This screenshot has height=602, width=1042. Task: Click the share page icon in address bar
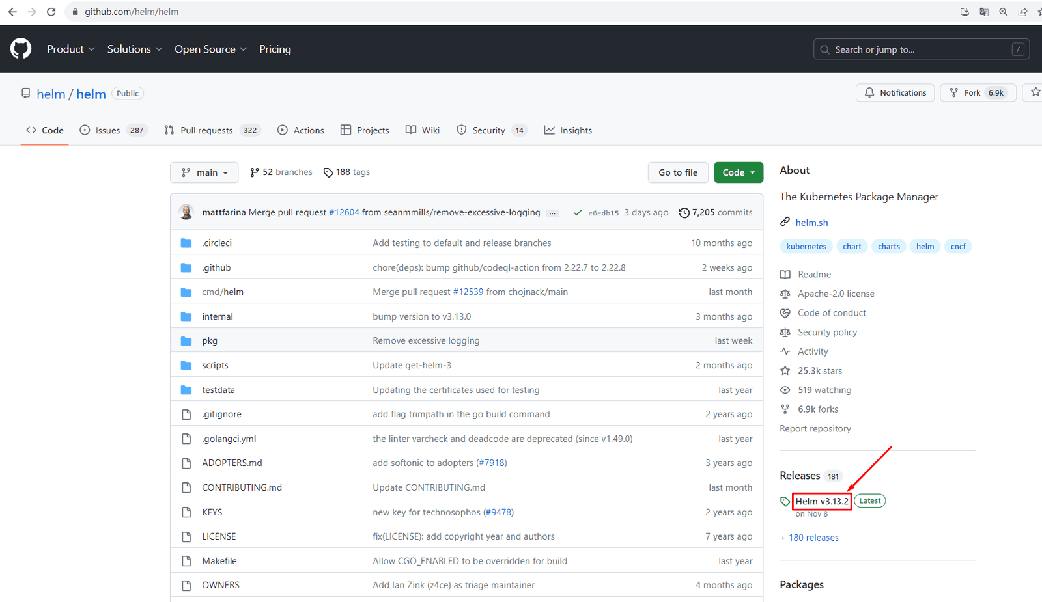pos(1022,12)
